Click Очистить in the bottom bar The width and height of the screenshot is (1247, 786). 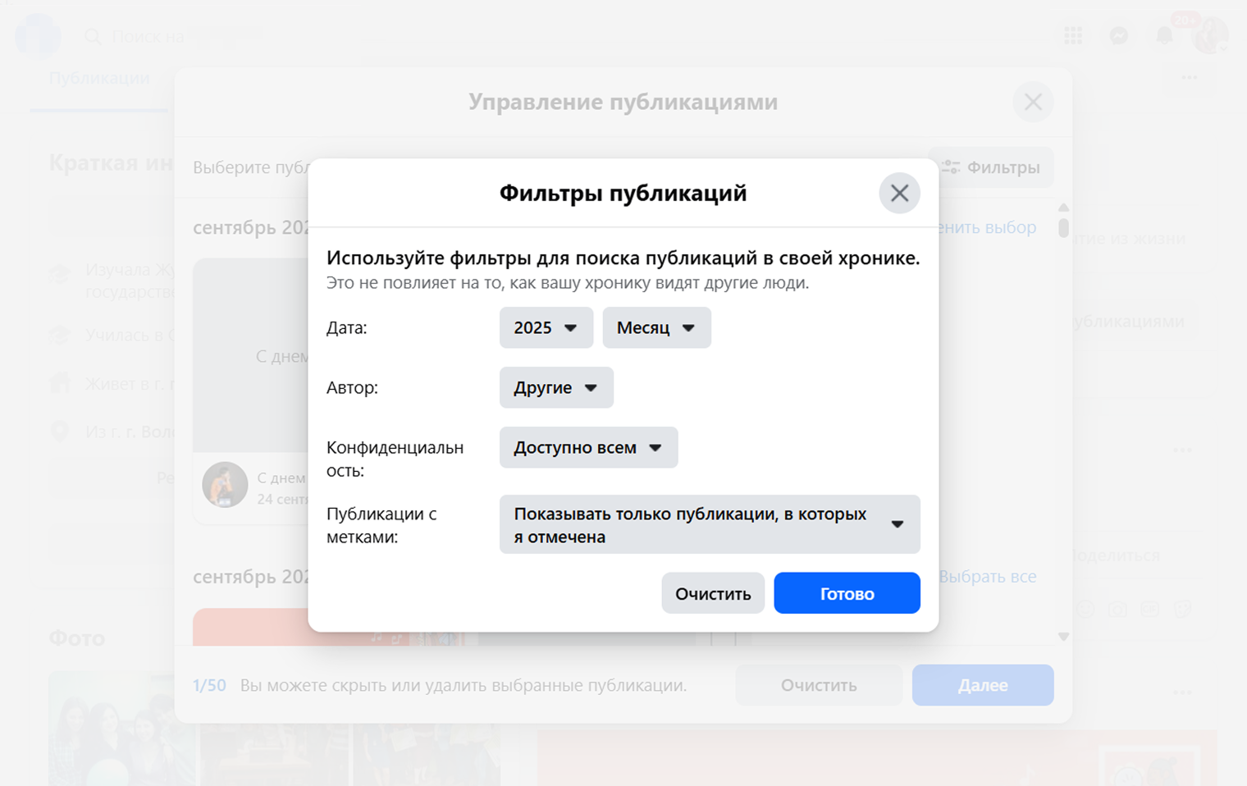click(x=819, y=685)
